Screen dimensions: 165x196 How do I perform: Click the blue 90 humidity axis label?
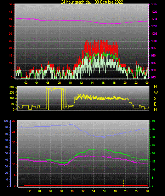point(6,127)
